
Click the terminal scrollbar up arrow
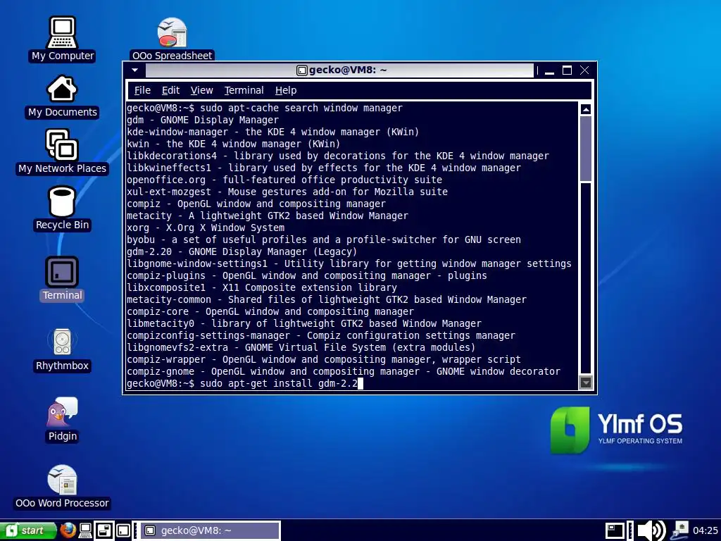pos(585,109)
